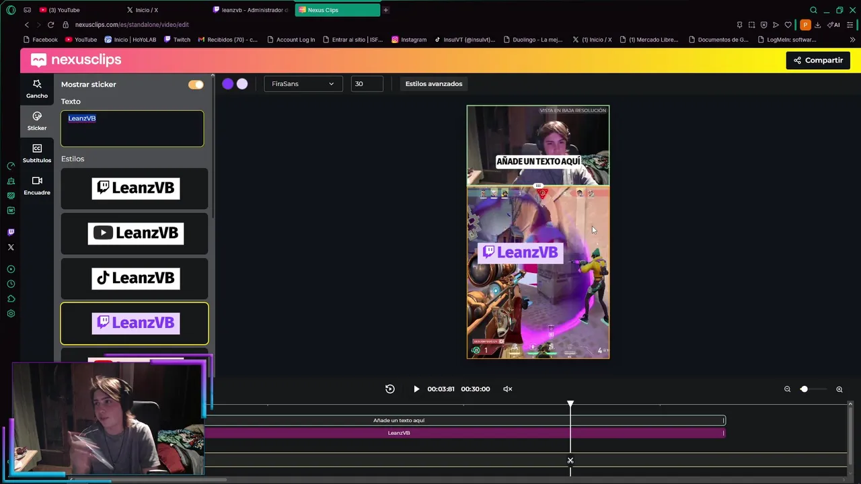Choose the purple Twitch sticker style
The height and width of the screenshot is (484, 861).
(135, 323)
